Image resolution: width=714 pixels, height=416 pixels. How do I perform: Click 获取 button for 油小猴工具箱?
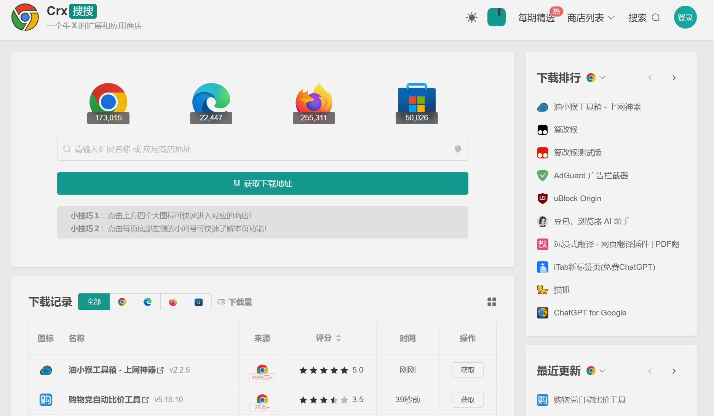[468, 370]
